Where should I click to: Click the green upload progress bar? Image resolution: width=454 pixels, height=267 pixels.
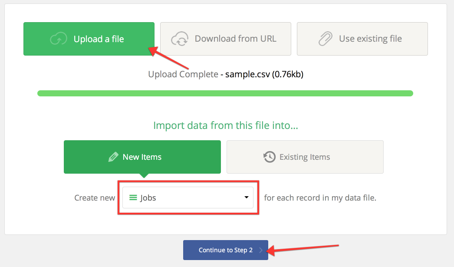coord(225,93)
